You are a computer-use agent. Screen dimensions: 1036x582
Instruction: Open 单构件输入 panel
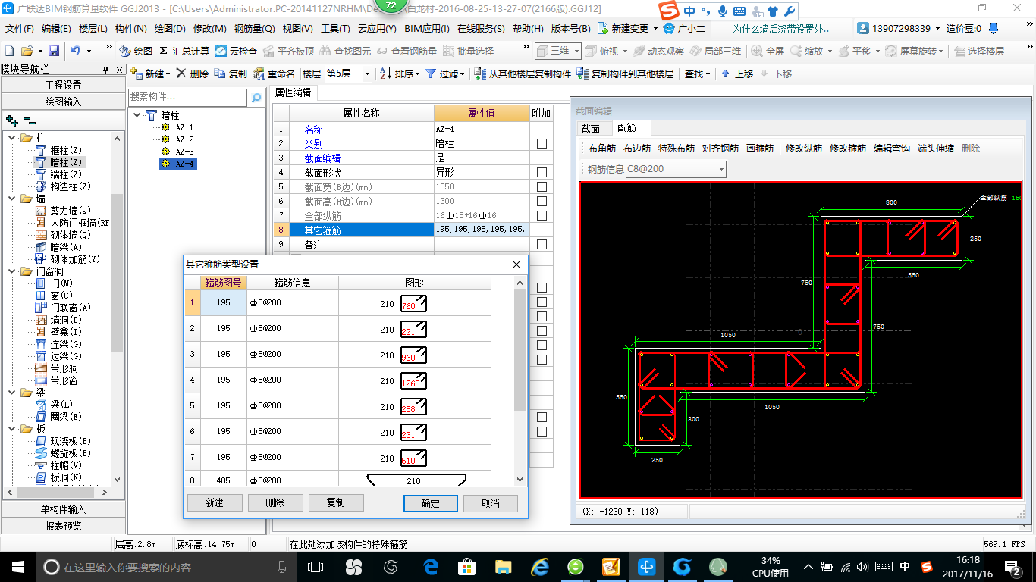click(64, 509)
